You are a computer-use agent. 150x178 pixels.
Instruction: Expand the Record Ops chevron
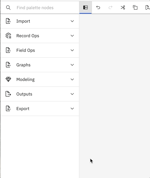point(72,36)
